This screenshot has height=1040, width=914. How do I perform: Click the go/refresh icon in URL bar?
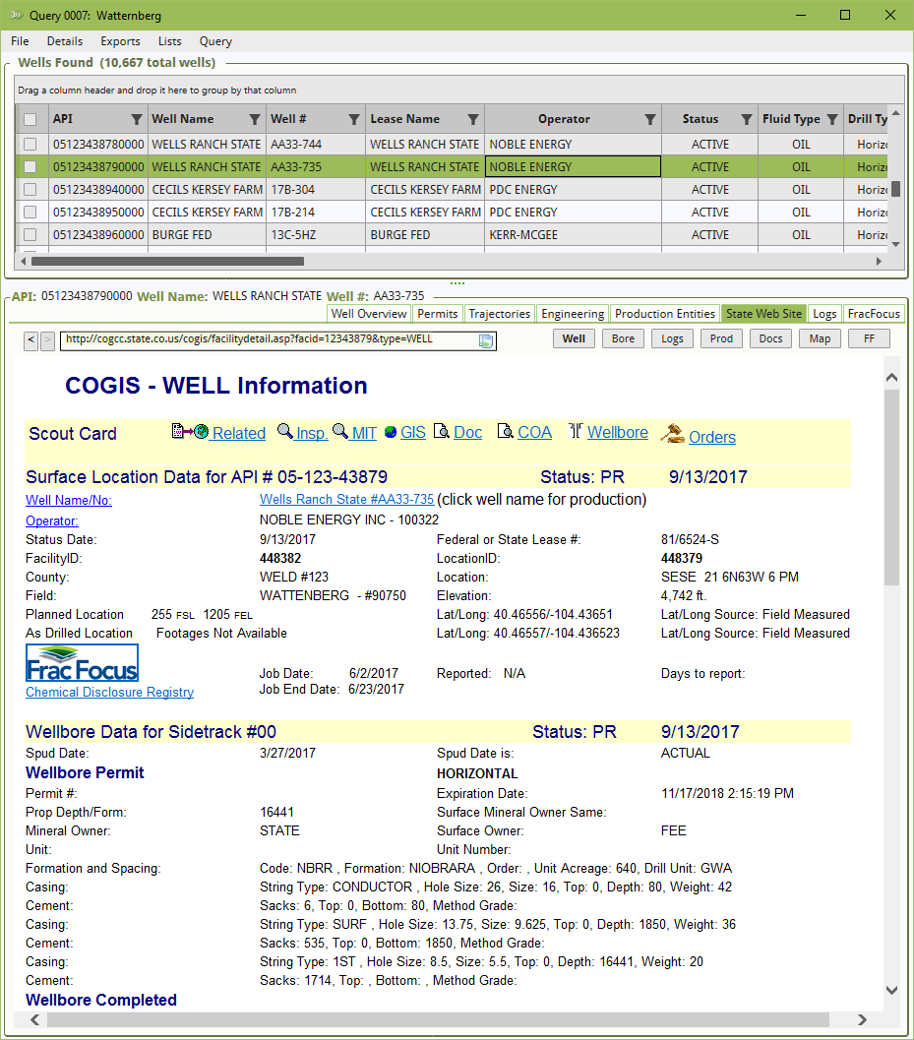486,340
